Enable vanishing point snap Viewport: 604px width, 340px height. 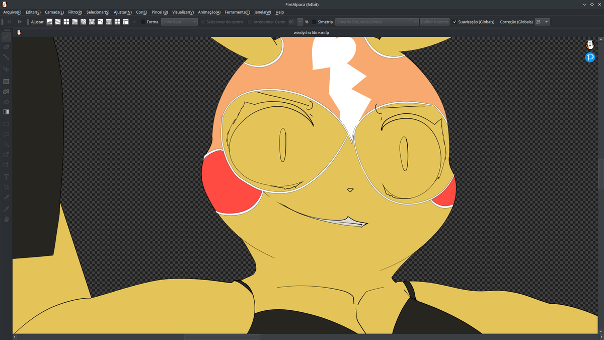click(x=75, y=22)
